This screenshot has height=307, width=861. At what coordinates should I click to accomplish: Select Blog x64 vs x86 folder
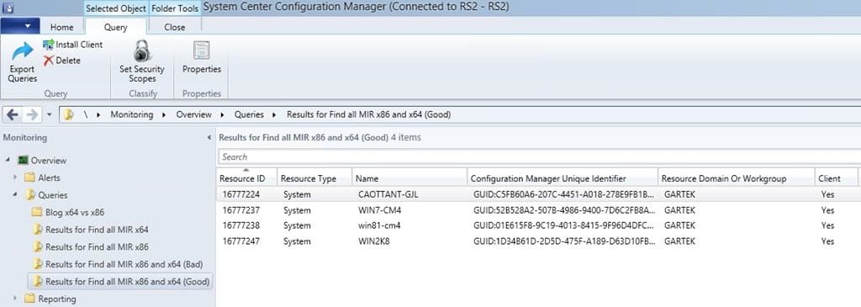75,212
